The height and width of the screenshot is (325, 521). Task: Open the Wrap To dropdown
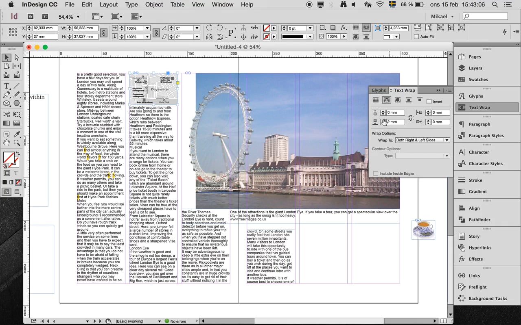coord(422,140)
